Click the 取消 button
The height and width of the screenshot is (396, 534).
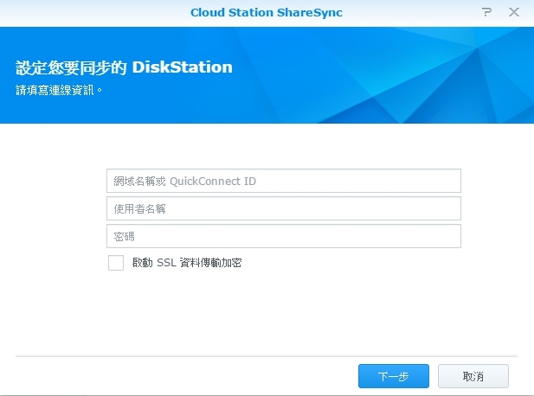pos(473,376)
